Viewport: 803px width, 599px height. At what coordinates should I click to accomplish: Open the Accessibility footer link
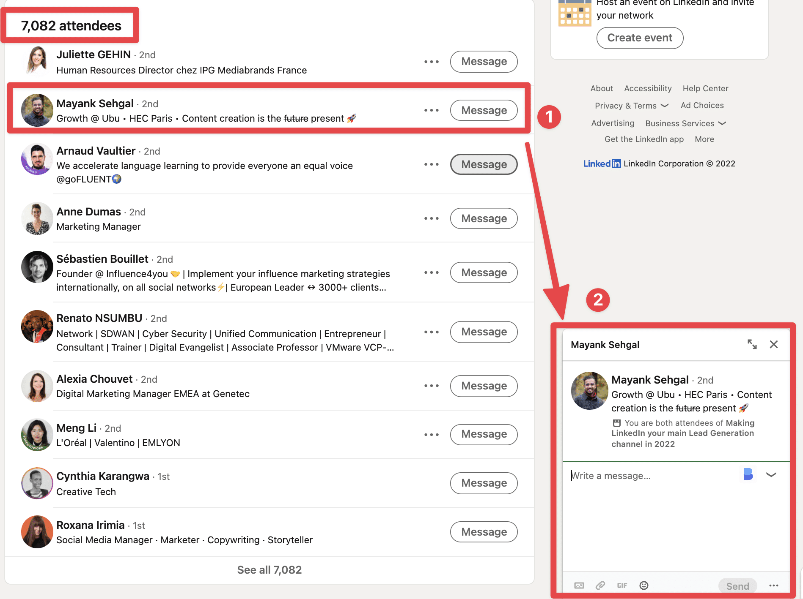[x=648, y=88]
